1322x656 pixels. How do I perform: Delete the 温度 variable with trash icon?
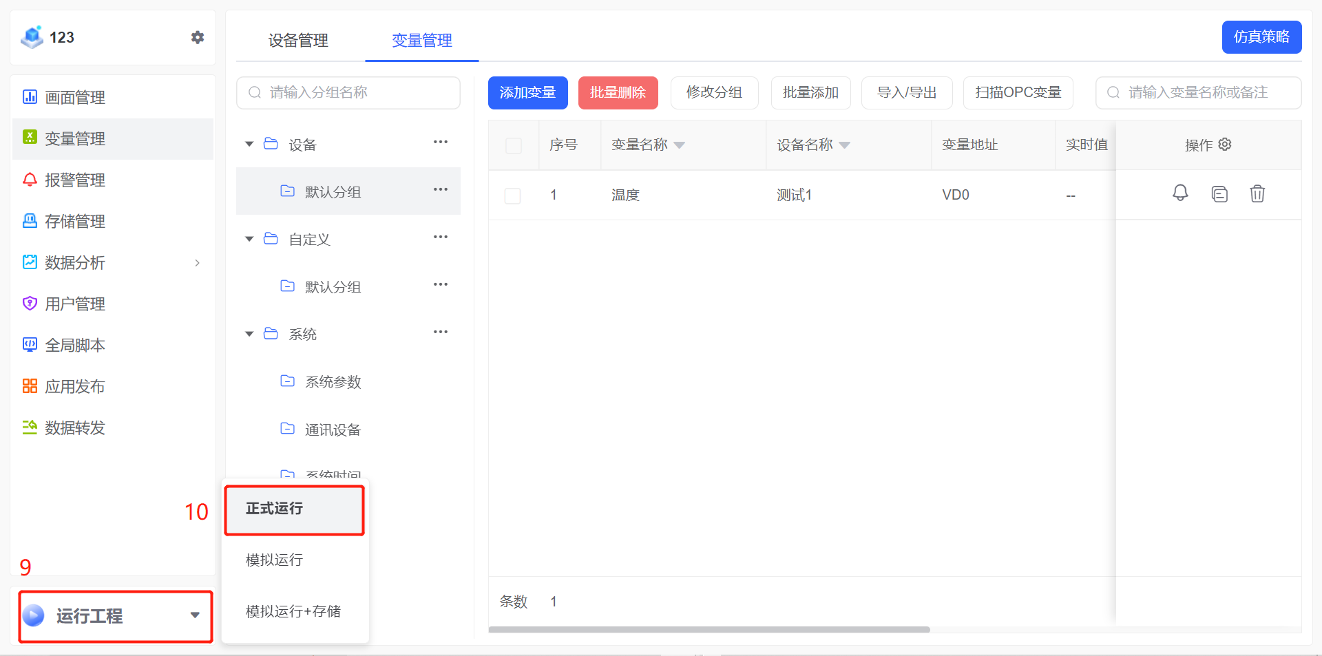click(x=1257, y=194)
